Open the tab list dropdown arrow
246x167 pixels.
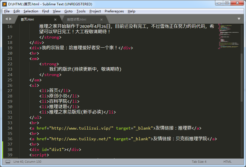[239, 19]
